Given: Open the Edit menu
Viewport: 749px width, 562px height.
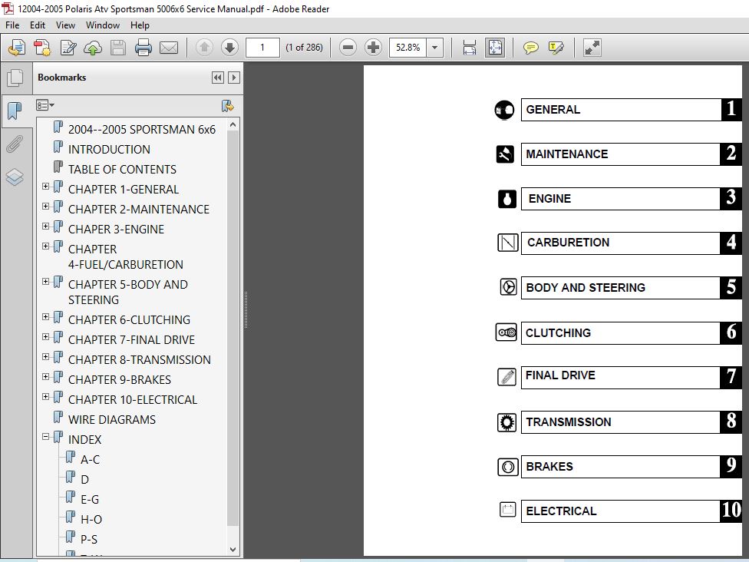Looking at the screenshot, I should [x=38, y=25].
